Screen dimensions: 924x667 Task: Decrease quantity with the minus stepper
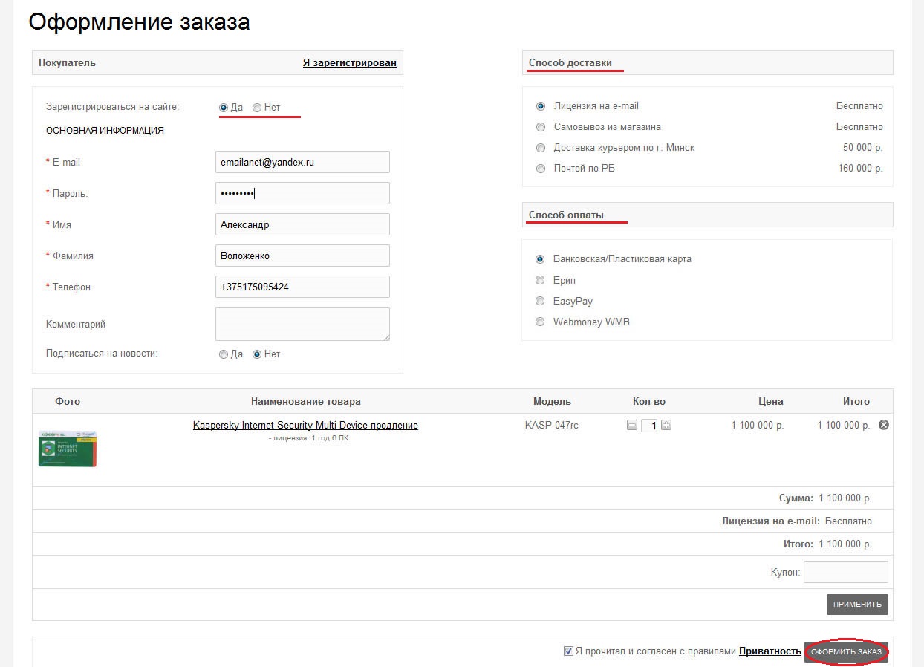coord(631,425)
